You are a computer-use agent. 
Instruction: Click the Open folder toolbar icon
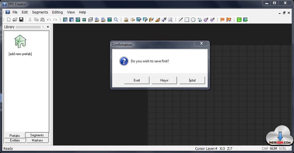click(x=15, y=20)
